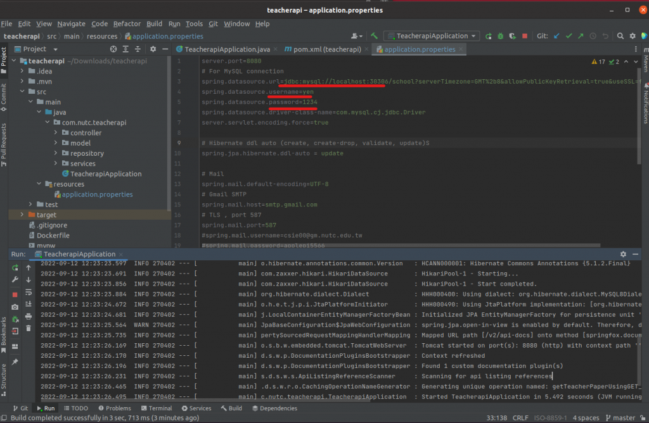Open Terminal tool window
649x423 pixels.
click(x=157, y=408)
